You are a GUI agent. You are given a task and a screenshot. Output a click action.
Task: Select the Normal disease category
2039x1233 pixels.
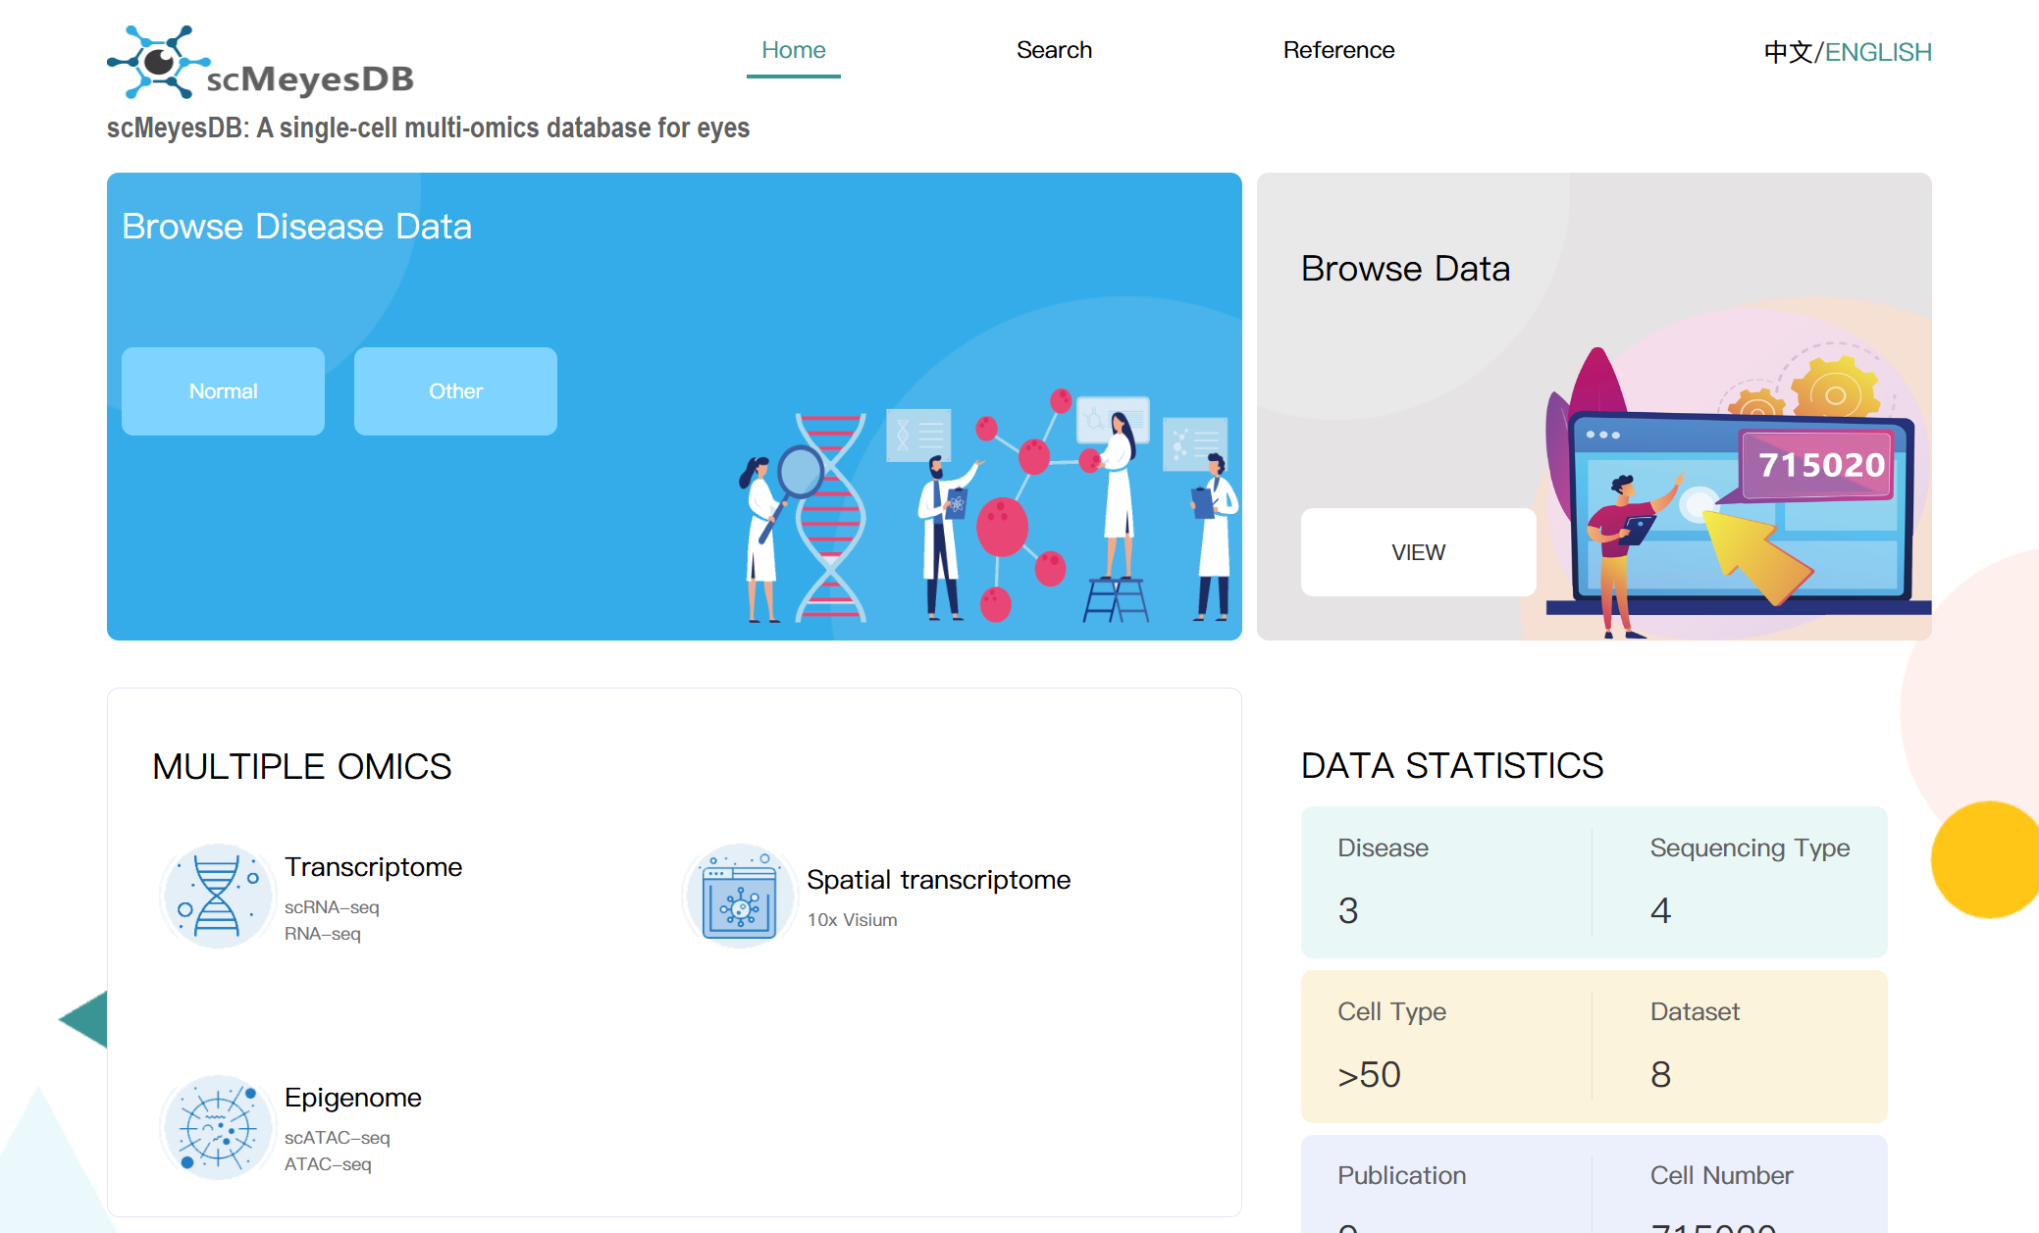coord(222,390)
